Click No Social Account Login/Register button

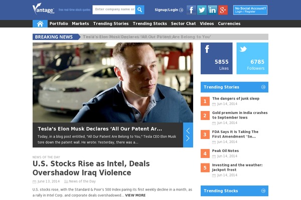click(250, 10)
